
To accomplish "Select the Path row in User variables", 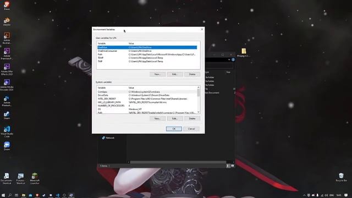I will click(x=147, y=54).
